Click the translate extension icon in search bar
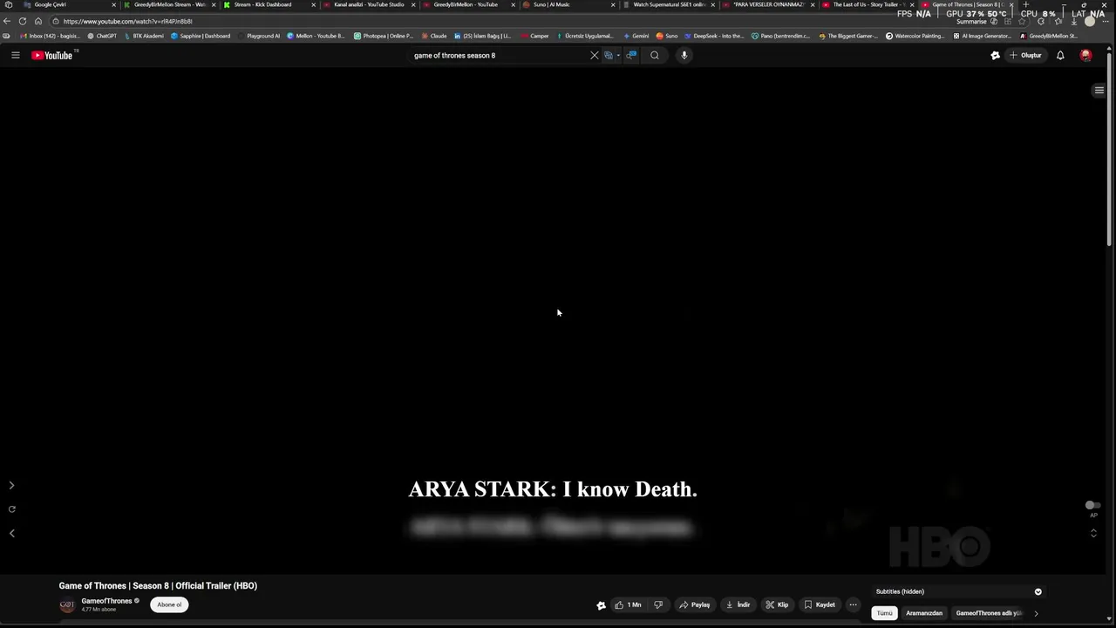The height and width of the screenshot is (628, 1116). point(609,55)
